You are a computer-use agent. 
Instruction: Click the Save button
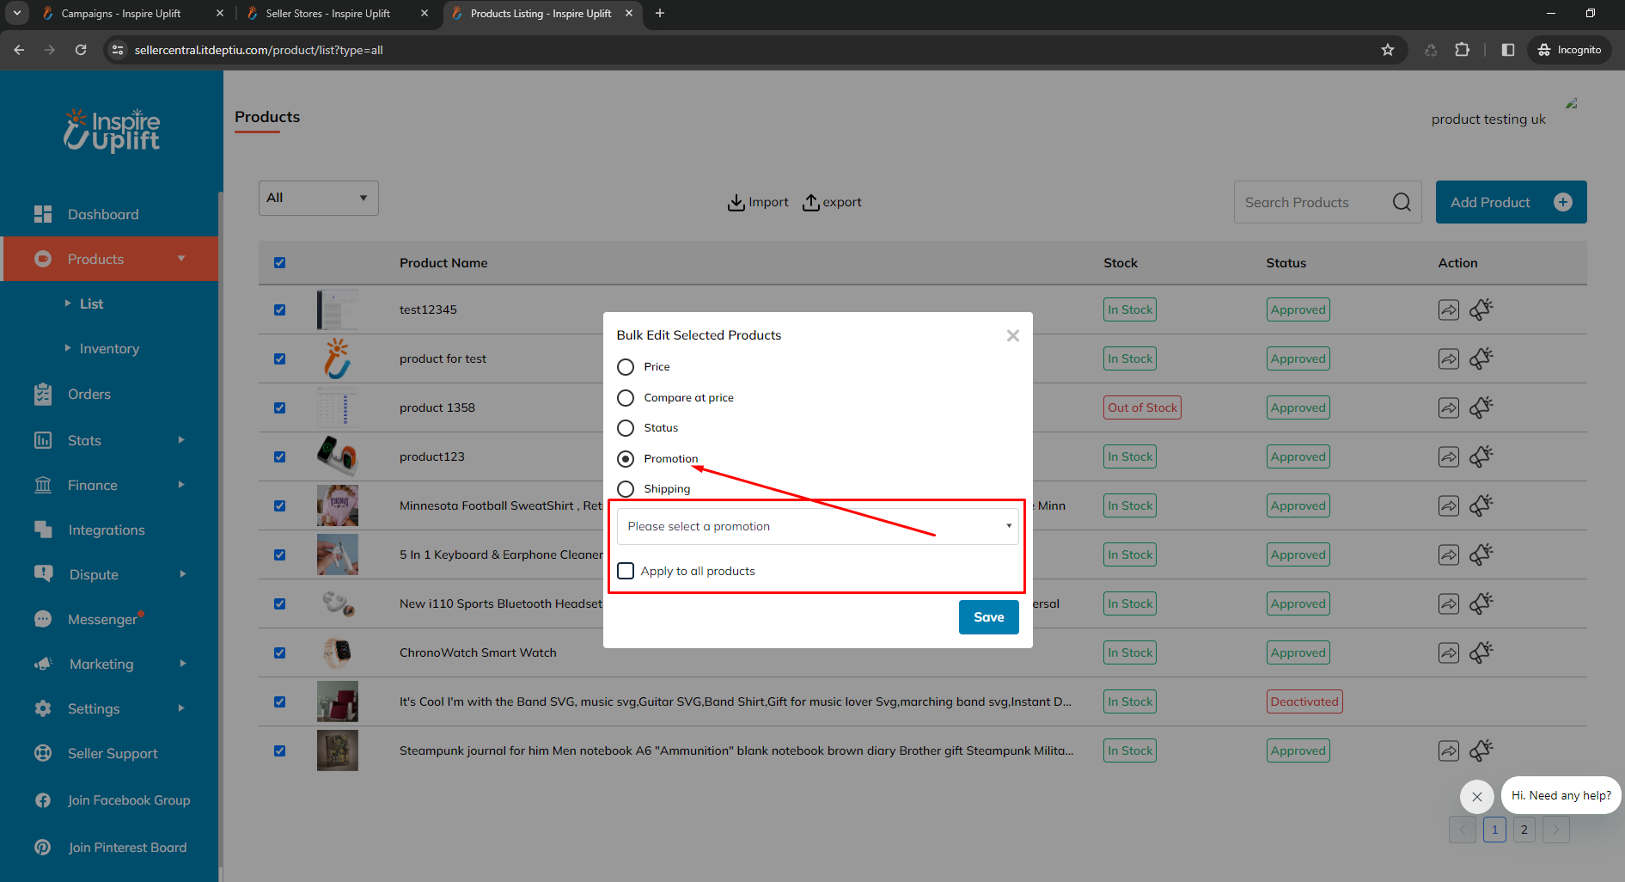988,617
